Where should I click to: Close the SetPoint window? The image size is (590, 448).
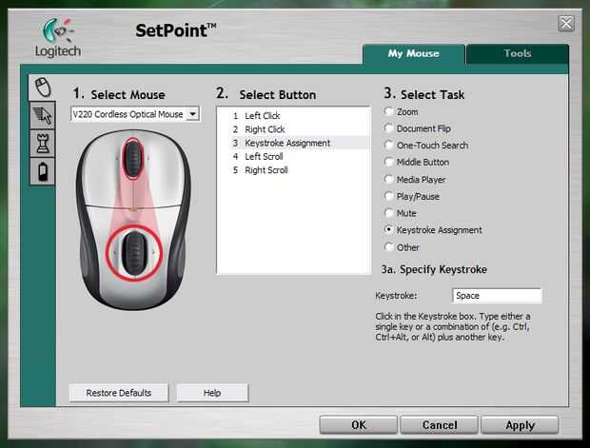pyautogui.click(x=566, y=24)
